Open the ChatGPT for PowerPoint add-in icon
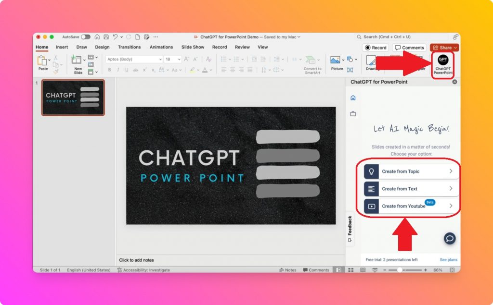This screenshot has height=305, width=493. pyautogui.click(x=442, y=61)
